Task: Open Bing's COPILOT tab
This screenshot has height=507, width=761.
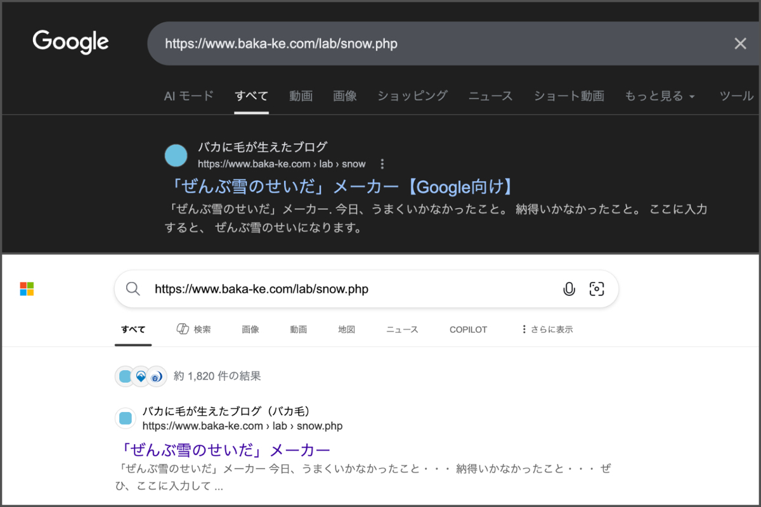Action: (468, 330)
